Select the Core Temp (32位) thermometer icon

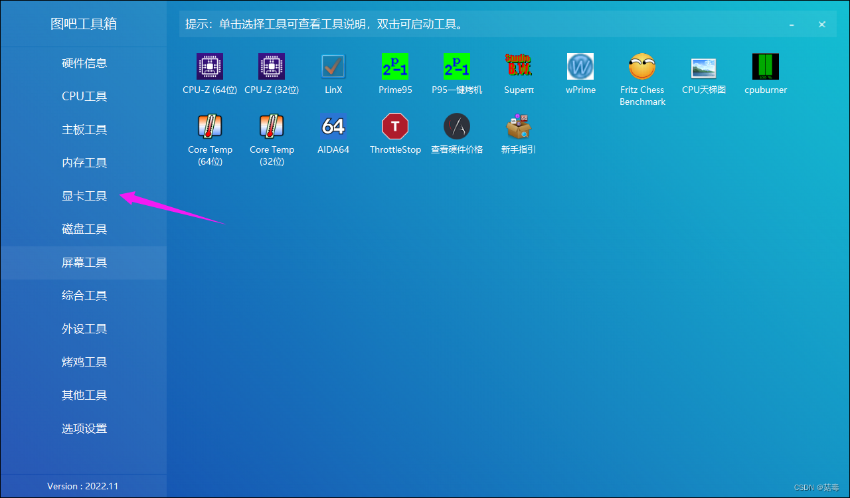272,126
